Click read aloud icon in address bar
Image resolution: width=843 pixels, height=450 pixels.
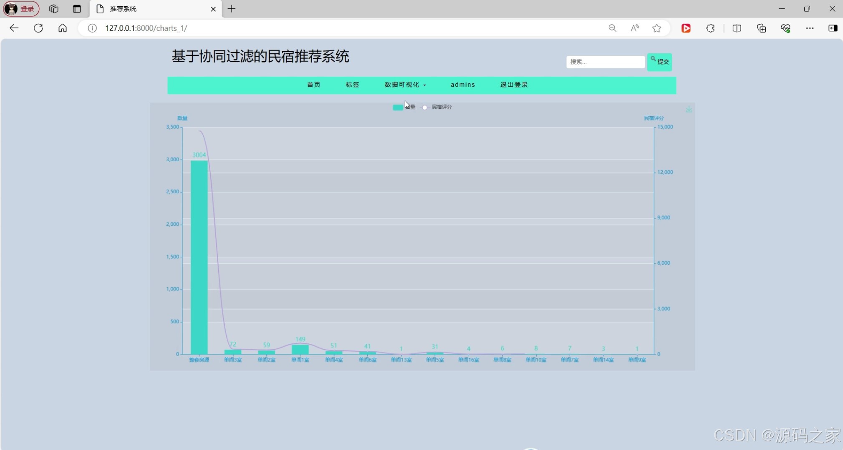pyautogui.click(x=634, y=28)
